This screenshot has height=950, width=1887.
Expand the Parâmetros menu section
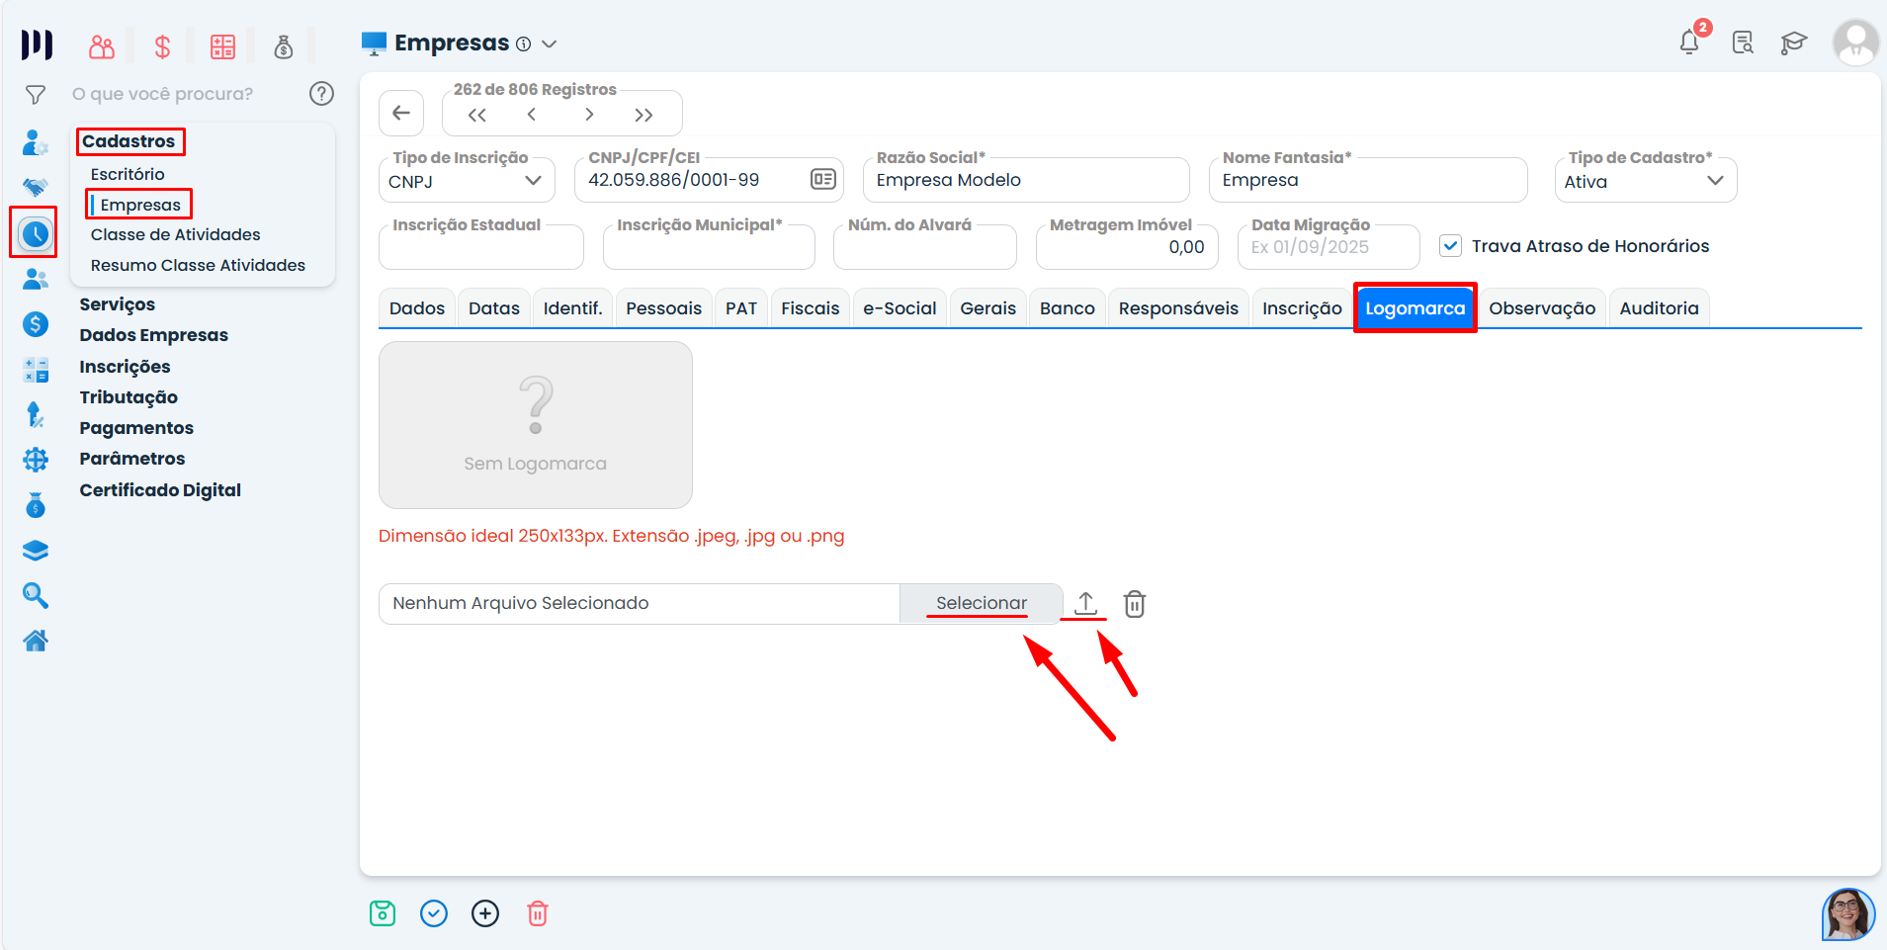coord(132,459)
